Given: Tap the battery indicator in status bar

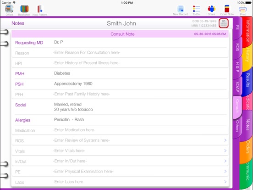Looking at the screenshot, I should [248, 3].
